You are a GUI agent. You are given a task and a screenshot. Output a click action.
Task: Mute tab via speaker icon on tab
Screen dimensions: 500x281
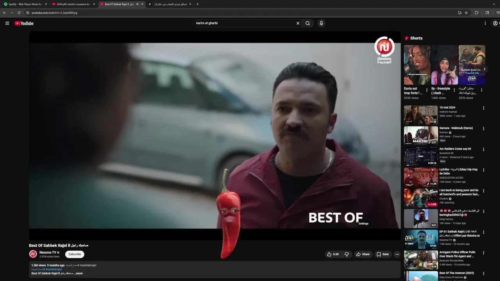pyautogui.click(x=137, y=4)
